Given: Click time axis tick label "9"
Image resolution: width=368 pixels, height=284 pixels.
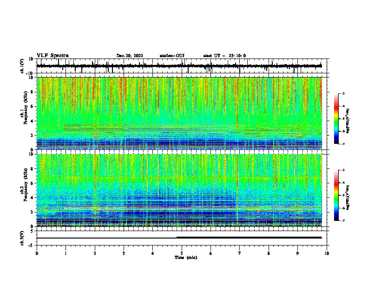Looking at the screenshot, I should click(297, 253).
